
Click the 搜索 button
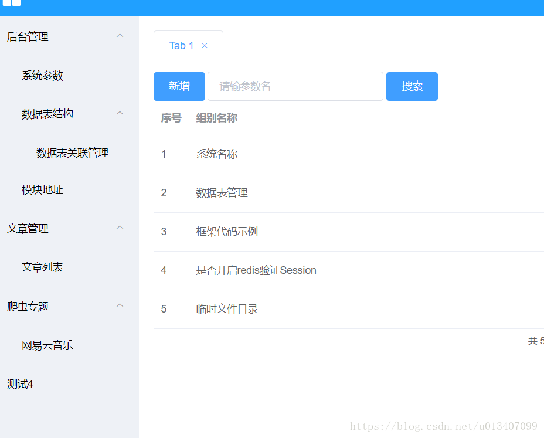tap(412, 86)
